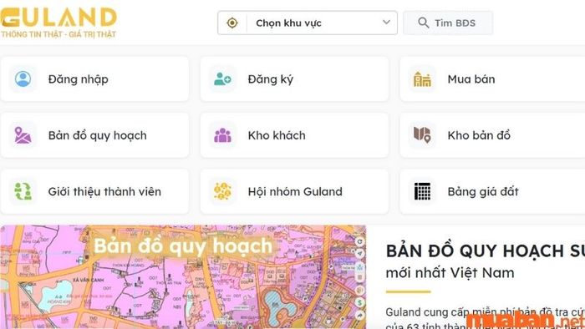Open Bản đồ quy hoạch menu card
Image resolution: width=585 pixels, height=329 pixels.
click(94, 135)
